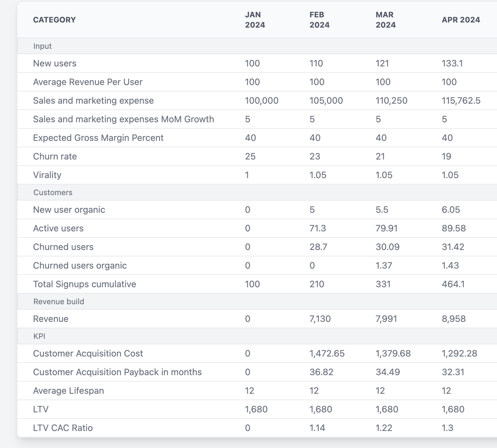Click Customer Acquisition Cost 1,292.28
497x448 pixels.
[459, 353]
